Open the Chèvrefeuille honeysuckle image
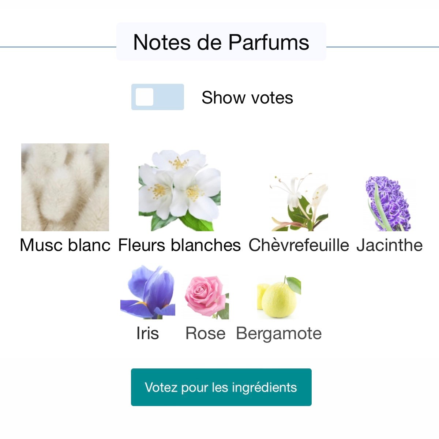This screenshot has height=439, width=439. click(299, 202)
